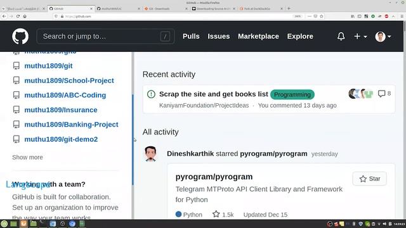
Task: Click Firefox back arrow button
Action: [4, 16]
